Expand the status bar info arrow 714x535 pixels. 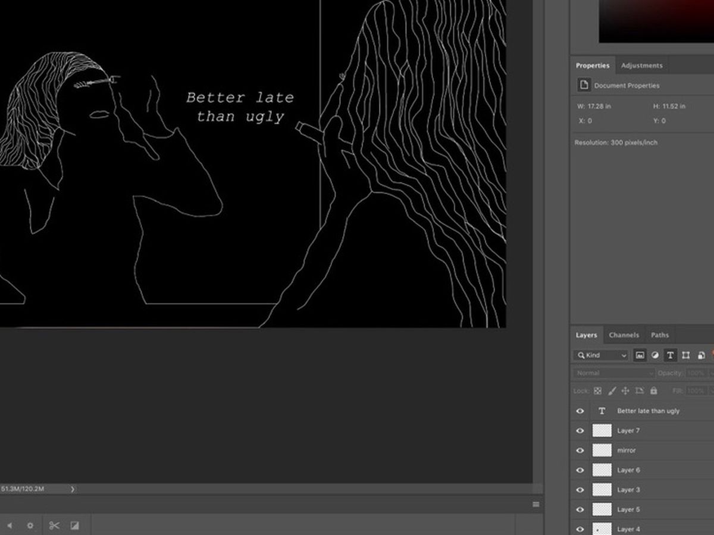(73, 489)
